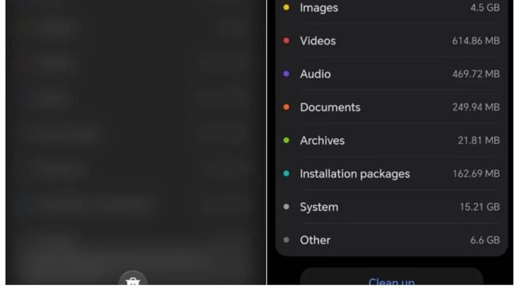Open the System storage category
The width and height of the screenshot is (520, 293).
391,207
